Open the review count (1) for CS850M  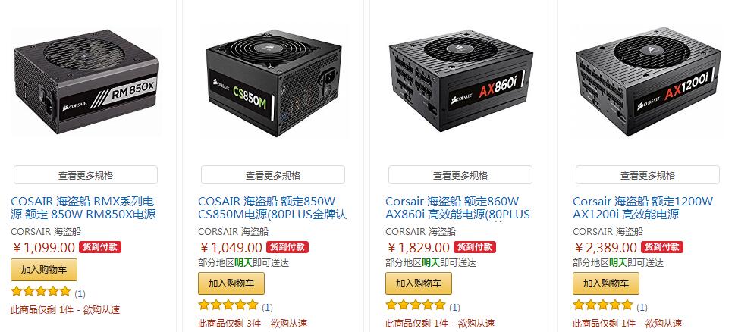267,307
